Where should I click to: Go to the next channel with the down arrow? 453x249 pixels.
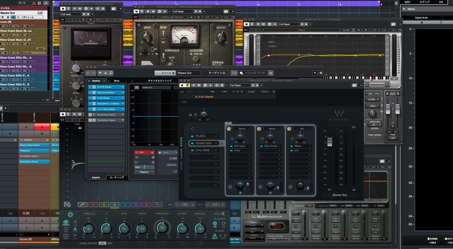point(106,73)
